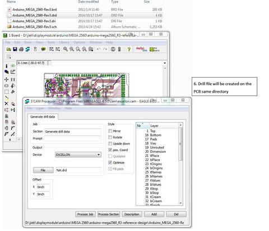Click the Quickplot checkbox
Viewport: 269px width, 231px height.
click(110, 156)
